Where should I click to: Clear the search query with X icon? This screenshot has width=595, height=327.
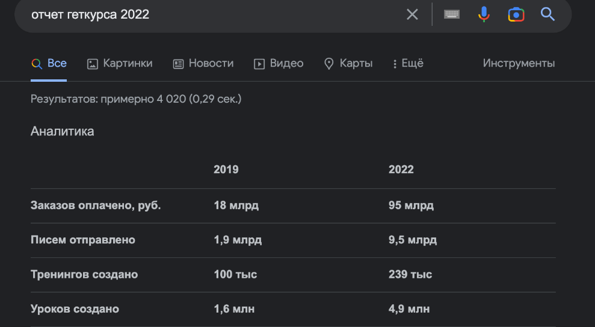(x=412, y=14)
